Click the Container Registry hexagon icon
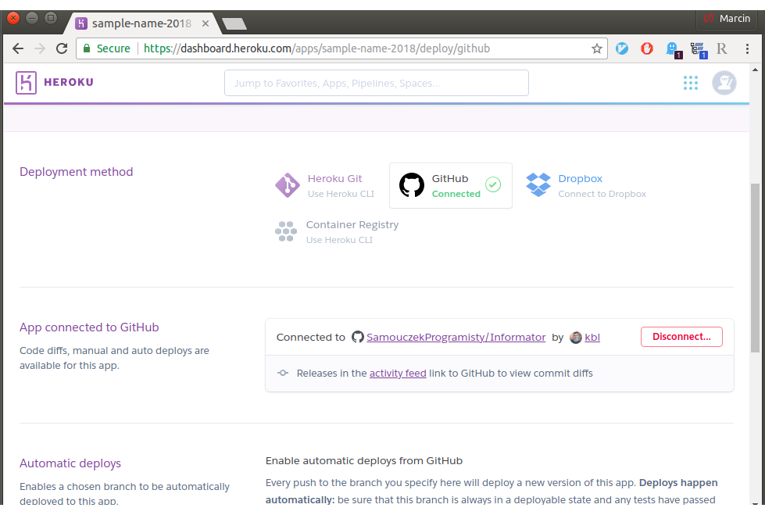The width and height of the screenshot is (765, 515). 286,231
